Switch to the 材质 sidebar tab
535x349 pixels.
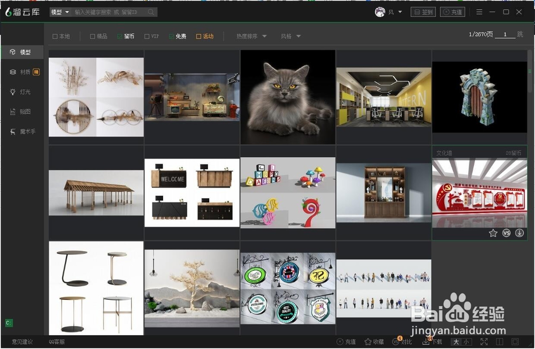point(25,72)
